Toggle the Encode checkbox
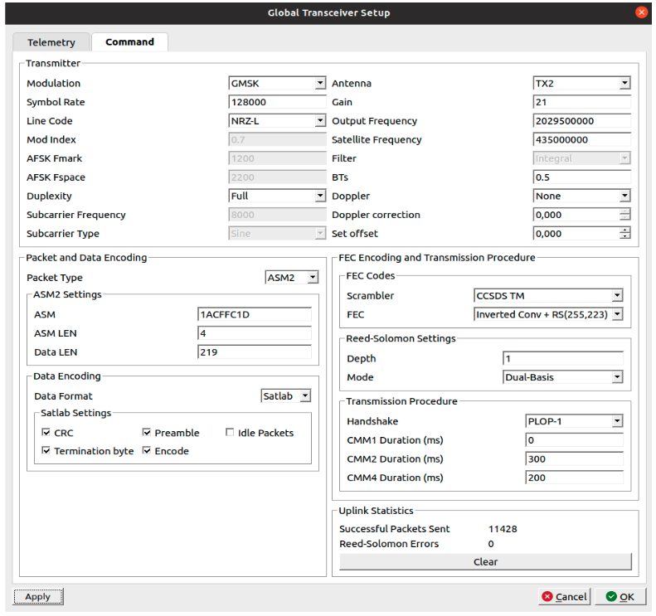The width and height of the screenshot is (656, 616). 147,451
